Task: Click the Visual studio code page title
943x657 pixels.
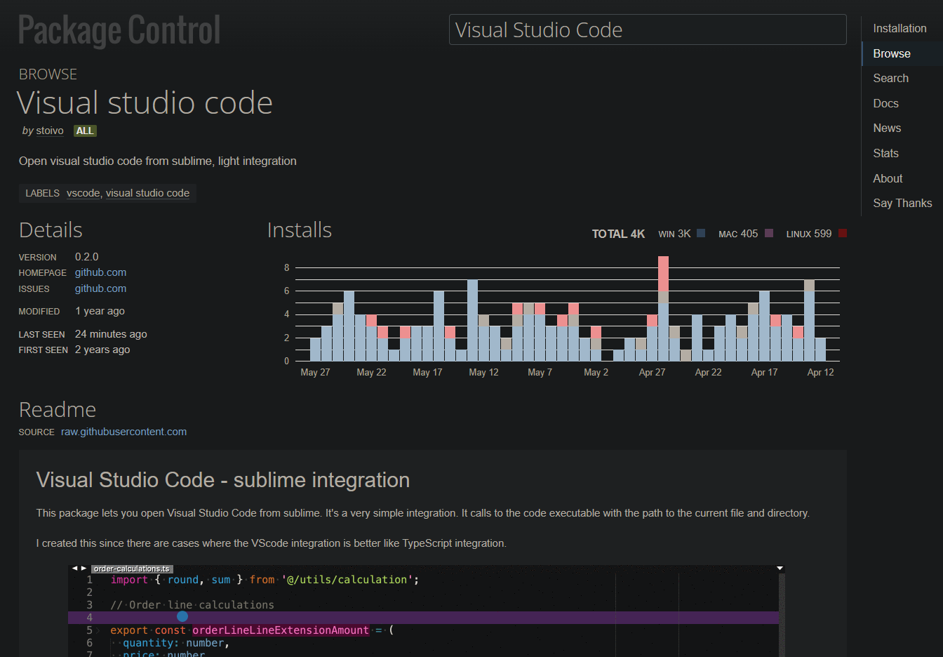Action: (x=145, y=103)
